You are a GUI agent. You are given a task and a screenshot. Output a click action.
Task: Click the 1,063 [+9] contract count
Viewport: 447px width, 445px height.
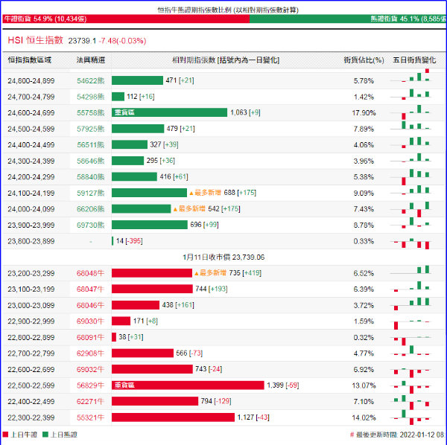click(245, 112)
